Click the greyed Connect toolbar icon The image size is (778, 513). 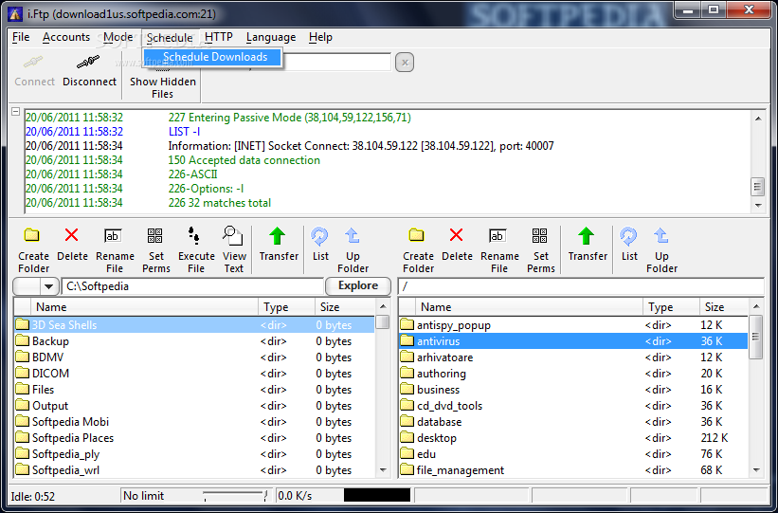click(34, 63)
